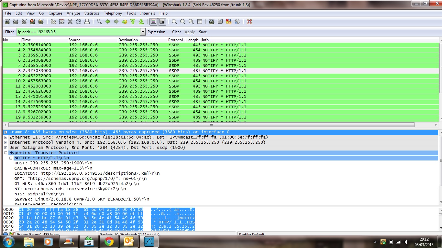Sort by the Length column header

tap(192, 40)
